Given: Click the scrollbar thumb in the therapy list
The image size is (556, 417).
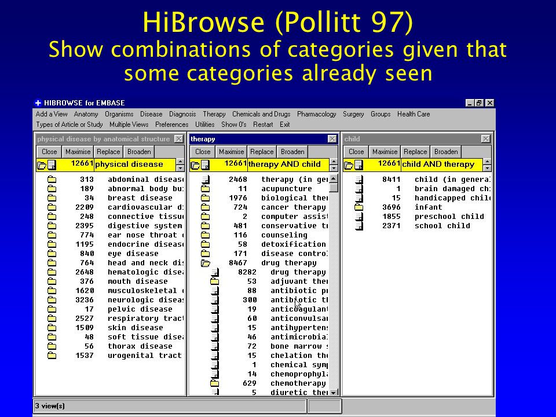Looking at the screenshot, I should (x=334, y=187).
